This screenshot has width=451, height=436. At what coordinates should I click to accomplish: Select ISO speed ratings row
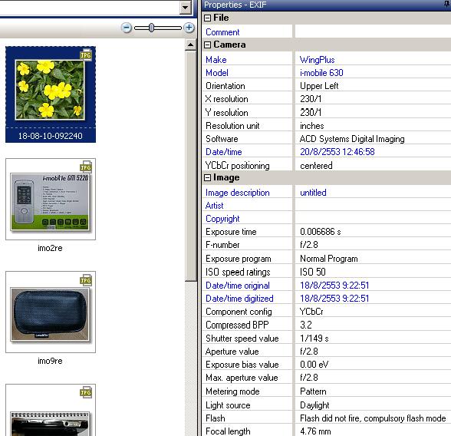point(327,272)
